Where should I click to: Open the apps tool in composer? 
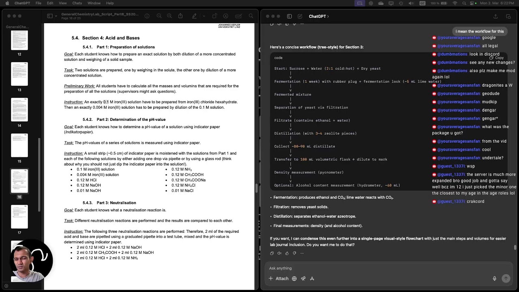coord(312,279)
